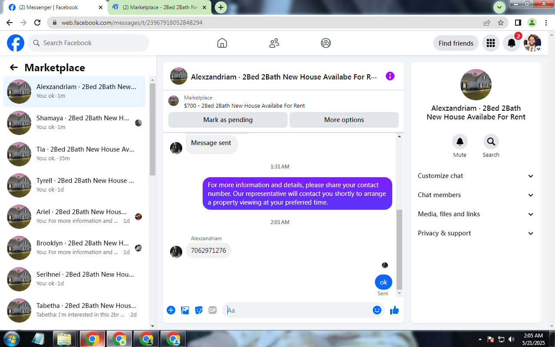Open the account profile picture menu

coord(532,43)
